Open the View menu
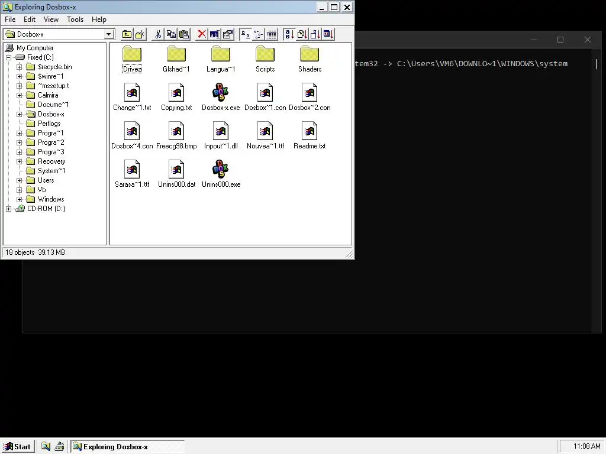Viewport: 606px width, 454px height. click(51, 20)
